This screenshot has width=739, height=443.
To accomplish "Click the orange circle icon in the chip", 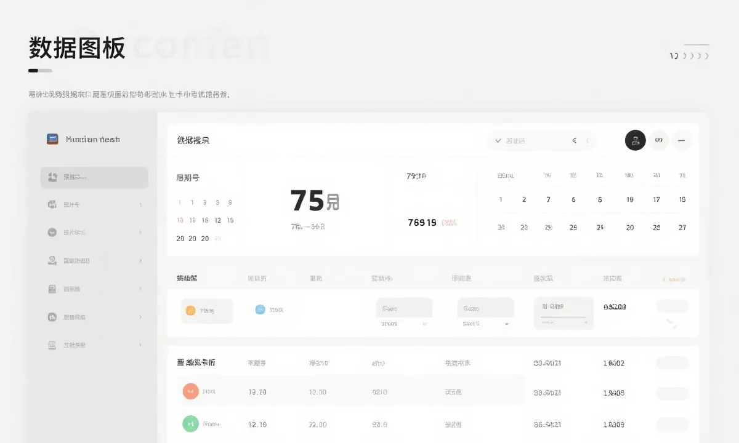I will coord(190,311).
